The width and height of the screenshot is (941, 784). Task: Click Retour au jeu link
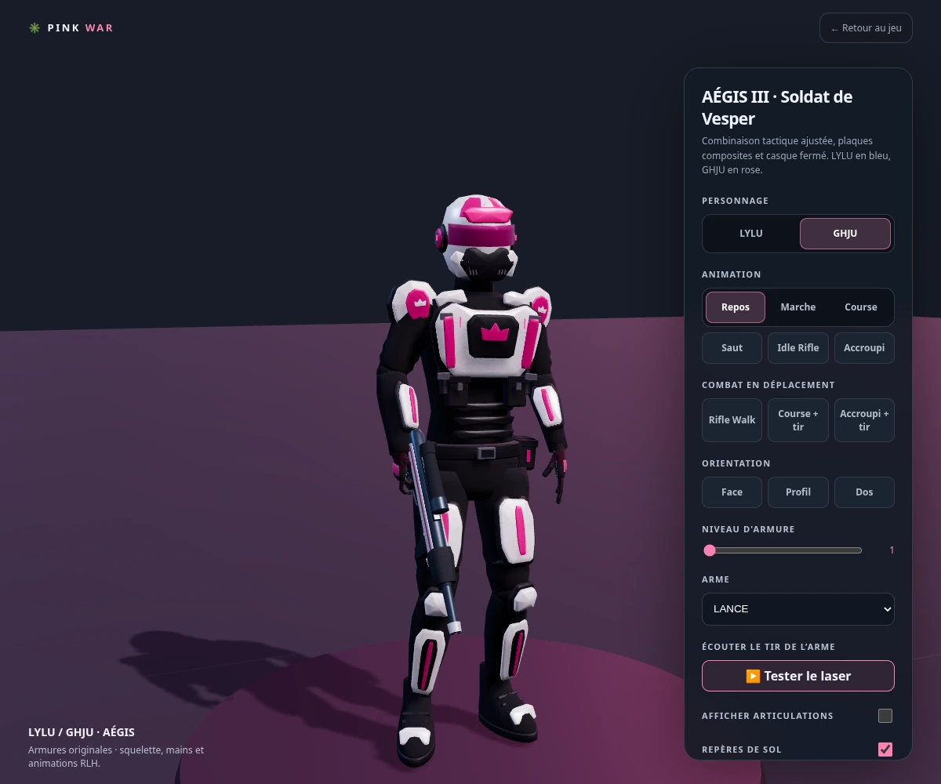[866, 28]
